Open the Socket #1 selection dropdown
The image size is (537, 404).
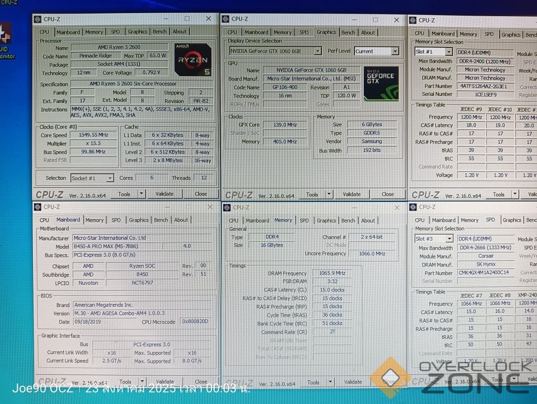click(110, 178)
